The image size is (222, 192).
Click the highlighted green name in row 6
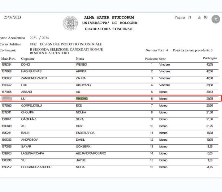click(82, 99)
